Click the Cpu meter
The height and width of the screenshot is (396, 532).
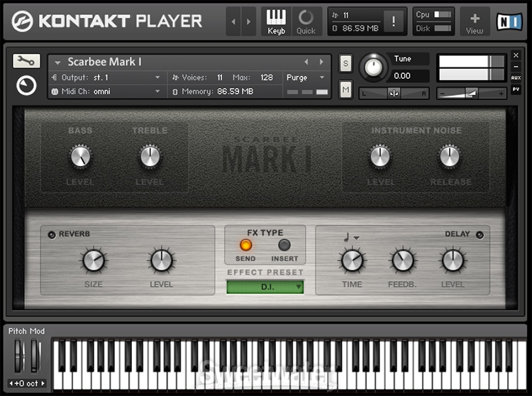click(443, 14)
